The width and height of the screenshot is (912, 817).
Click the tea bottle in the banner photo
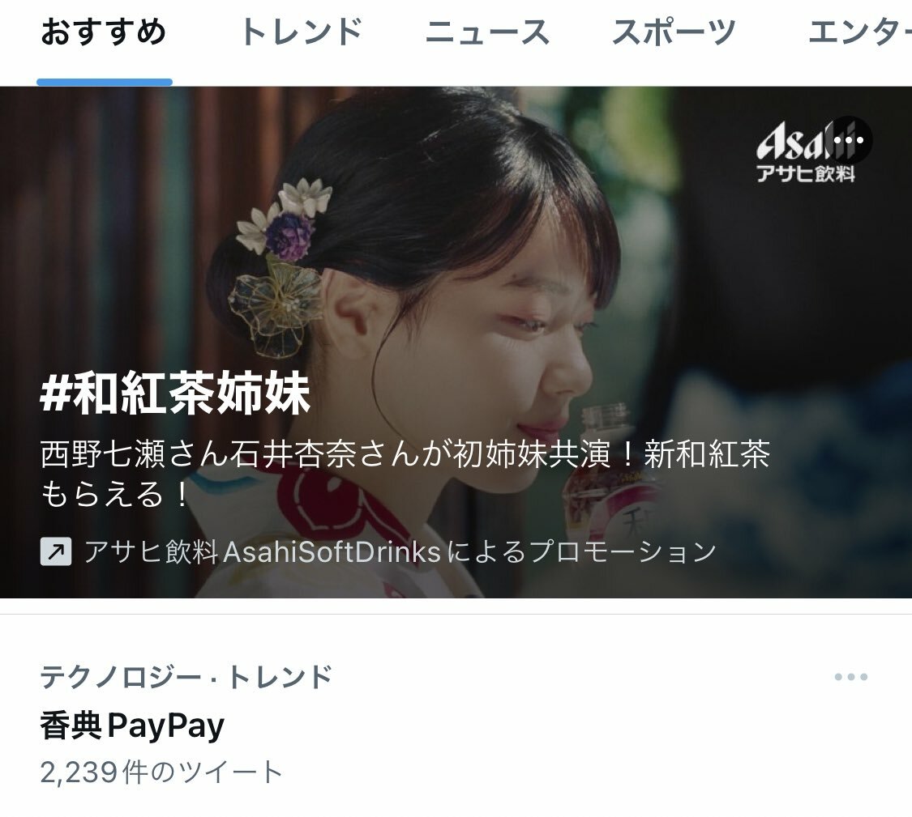point(610,470)
